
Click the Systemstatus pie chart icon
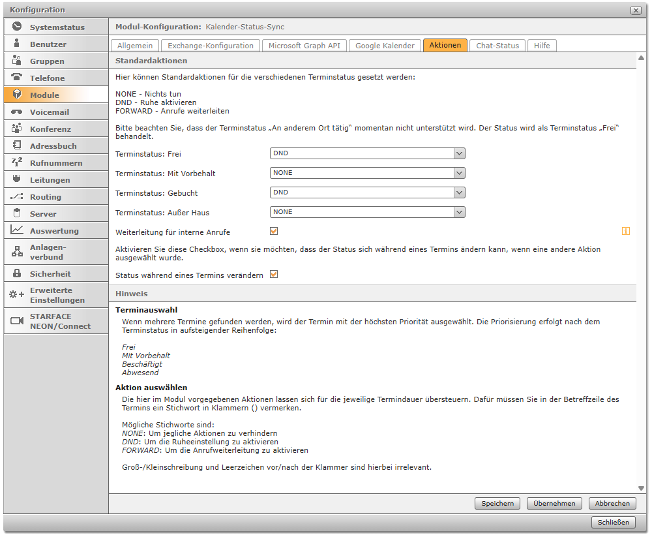[x=17, y=27]
